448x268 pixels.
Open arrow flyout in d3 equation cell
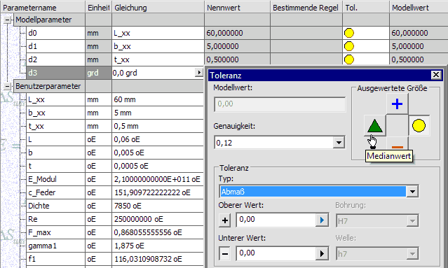tap(199, 73)
